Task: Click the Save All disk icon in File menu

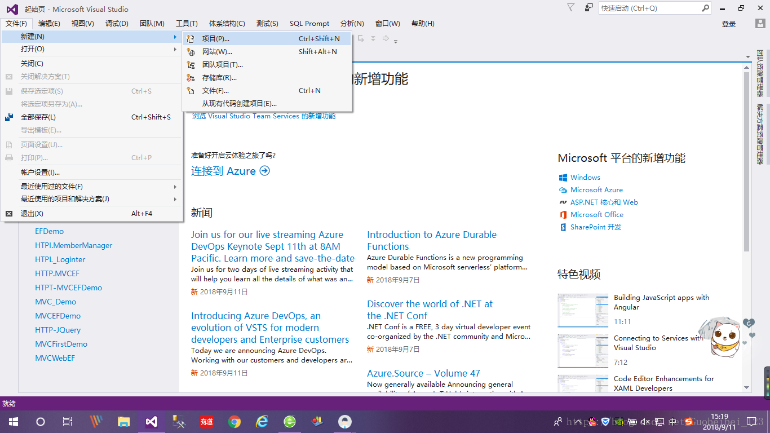Action: coord(9,117)
